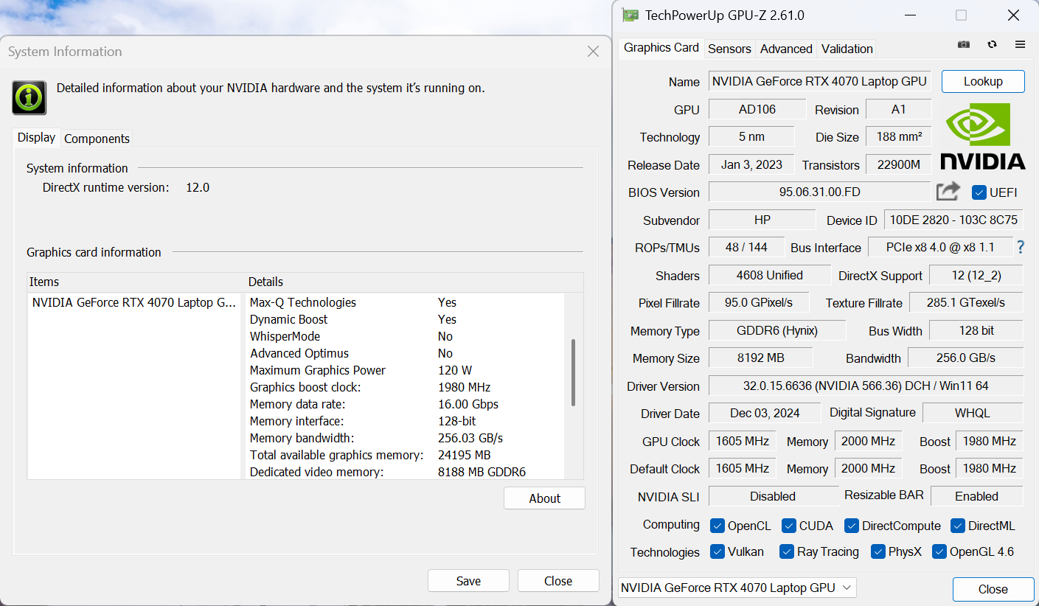The width and height of the screenshot is (1039, 606).
Task: Click the Dedicated video memory row
Action: click(405, 472)
